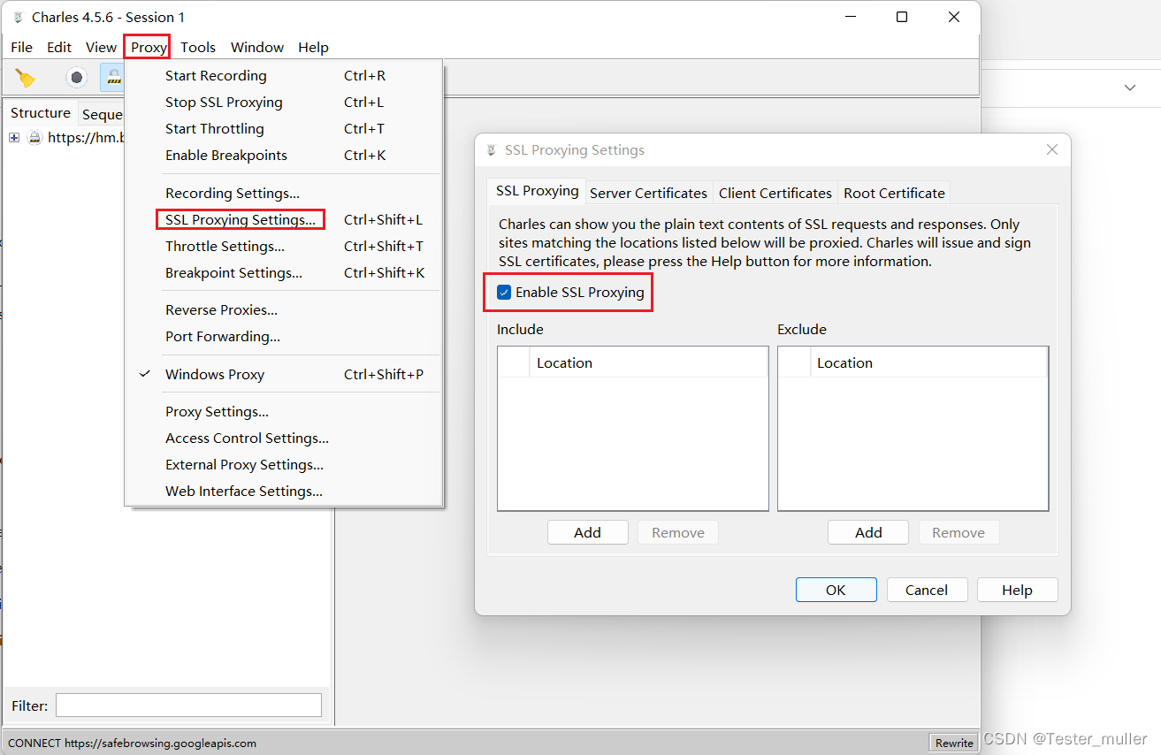Open the Help menu in the menu bar

313,48
